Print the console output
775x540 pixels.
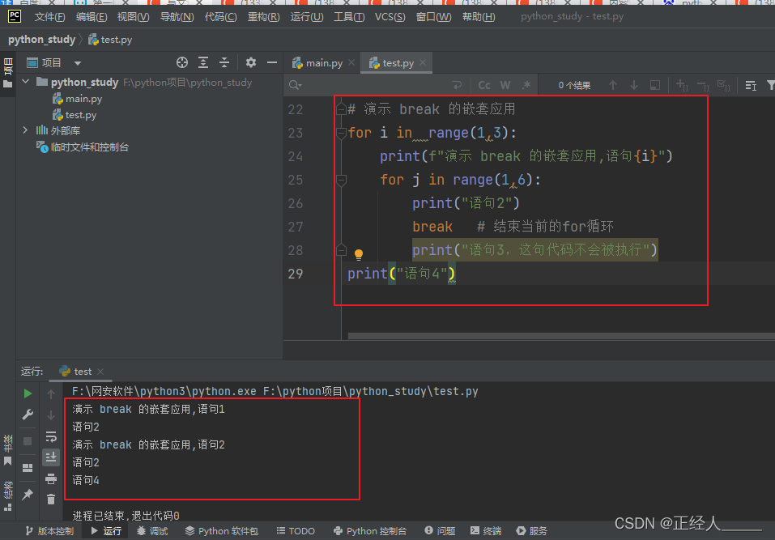pos(51,478)
